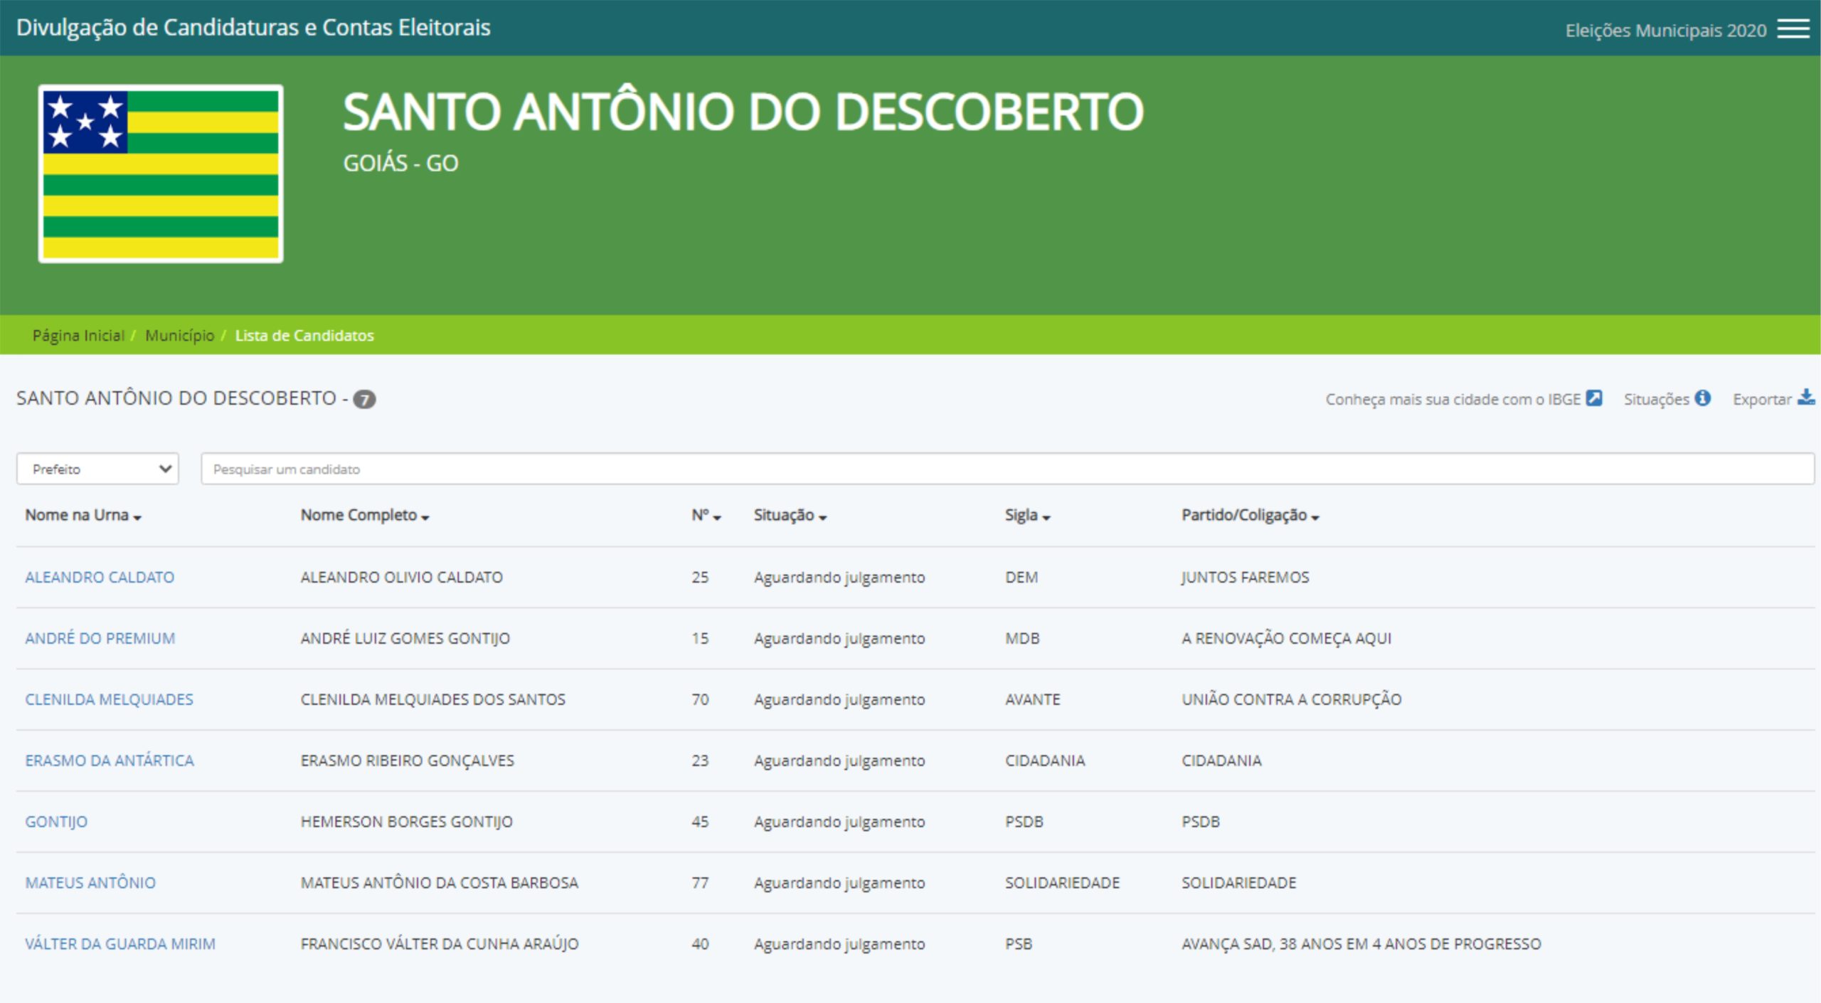Viewport: 1821px width, 1003px height.
Task: Click full name MATEUS ANTÔNIO DA COSTA BARBOSA
Action: click(x=439, y=883)
